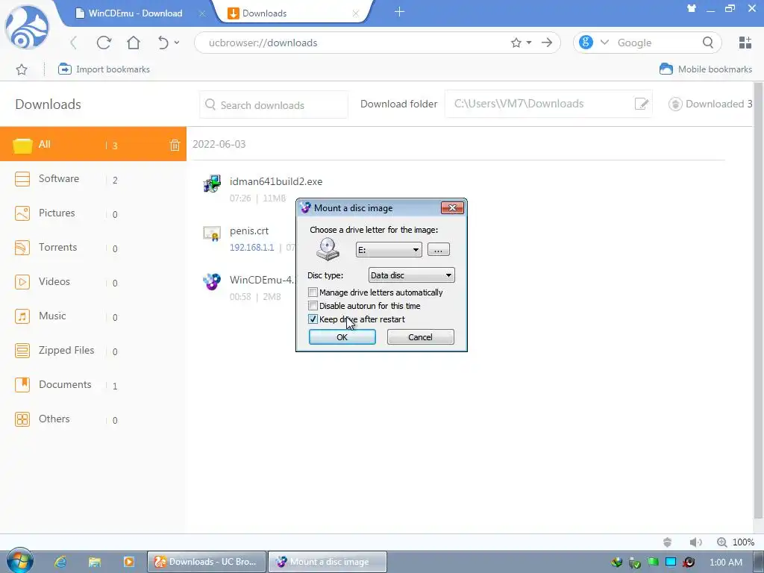Open the undo closed tab dropdown arrow
Viewport: 764px width, 573px height.
pyautogui.click(x=177, y=43)
